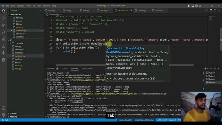Screen dimensions: 222x125
Task: Select the Terminal panel tab
Action: [75, 69]
